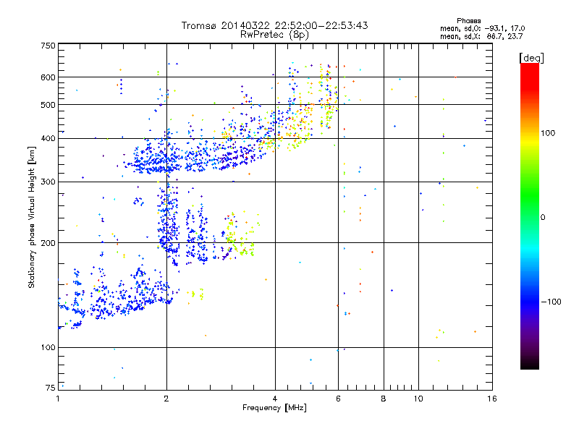The height and width of the screenshot is (434, 579).
Task: Click the 'Stationary phase Virtual Height [km]' axis label
Action: (x=32, y=217)
